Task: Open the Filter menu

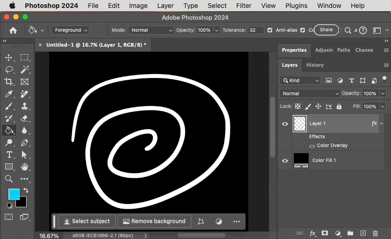Action: click(244, 6)
